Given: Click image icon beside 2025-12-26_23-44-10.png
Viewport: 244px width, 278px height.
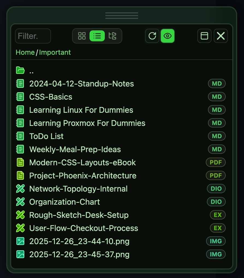Looking at the screenshot, I should (x=20, y=241).
